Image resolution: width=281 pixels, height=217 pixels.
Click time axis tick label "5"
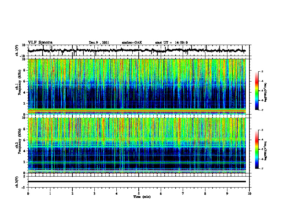(139, 194)
